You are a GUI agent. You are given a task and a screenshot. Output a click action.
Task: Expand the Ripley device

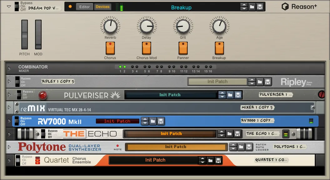[x=9, y=82]
